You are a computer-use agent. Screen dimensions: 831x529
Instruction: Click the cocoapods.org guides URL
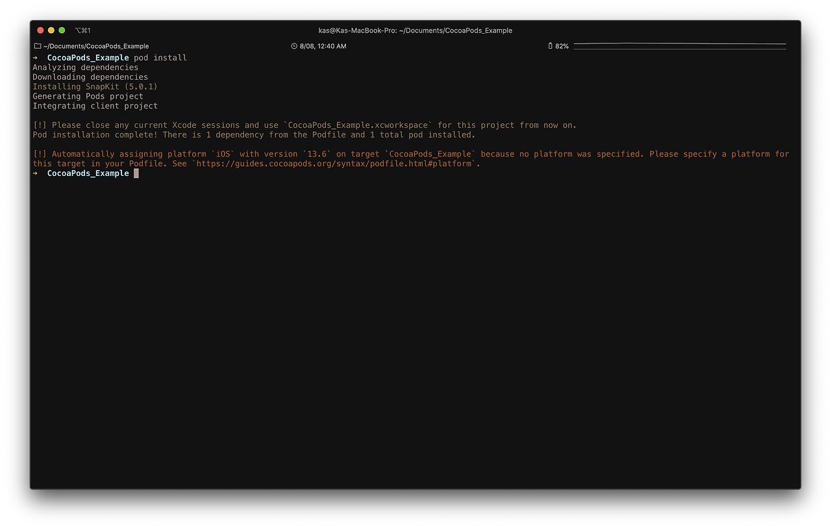(334, 164)
